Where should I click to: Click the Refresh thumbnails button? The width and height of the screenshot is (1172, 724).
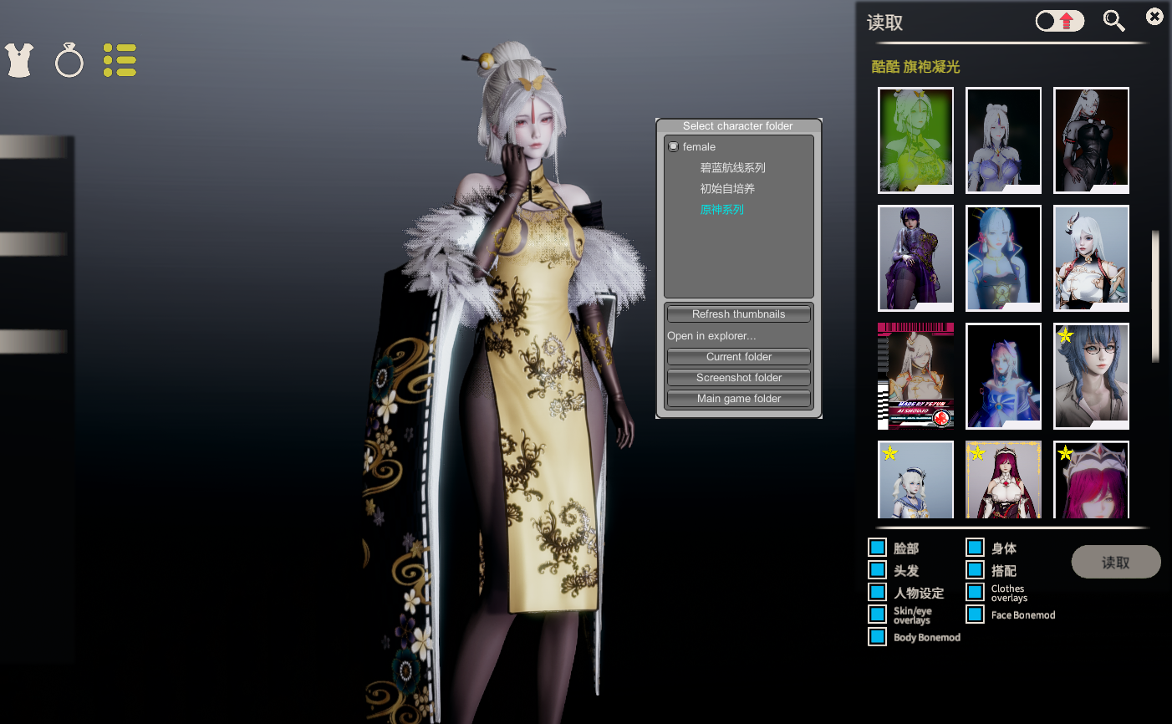click(739, 314)
